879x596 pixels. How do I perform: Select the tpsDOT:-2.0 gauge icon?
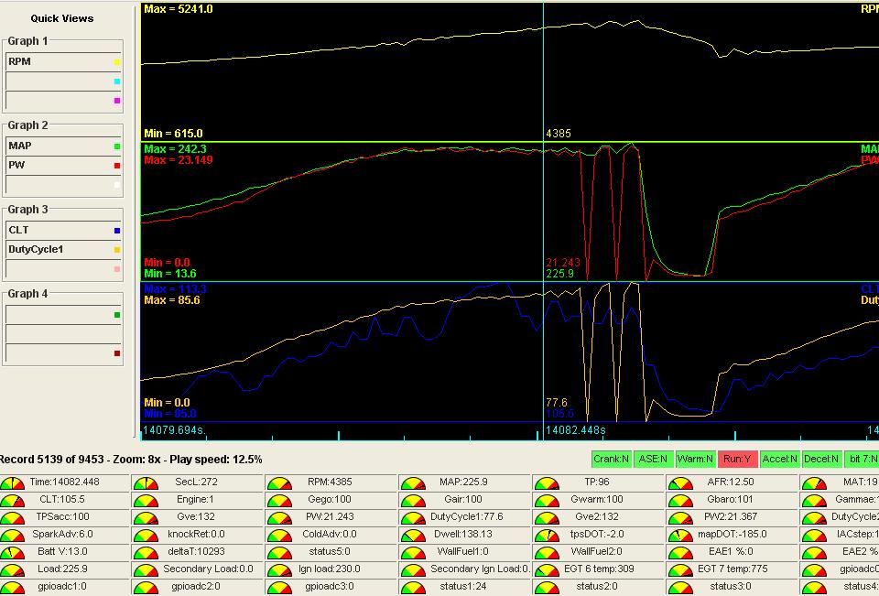547,535
